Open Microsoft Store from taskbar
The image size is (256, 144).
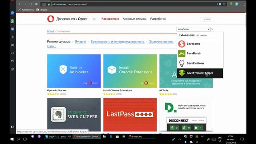(117, 136)
